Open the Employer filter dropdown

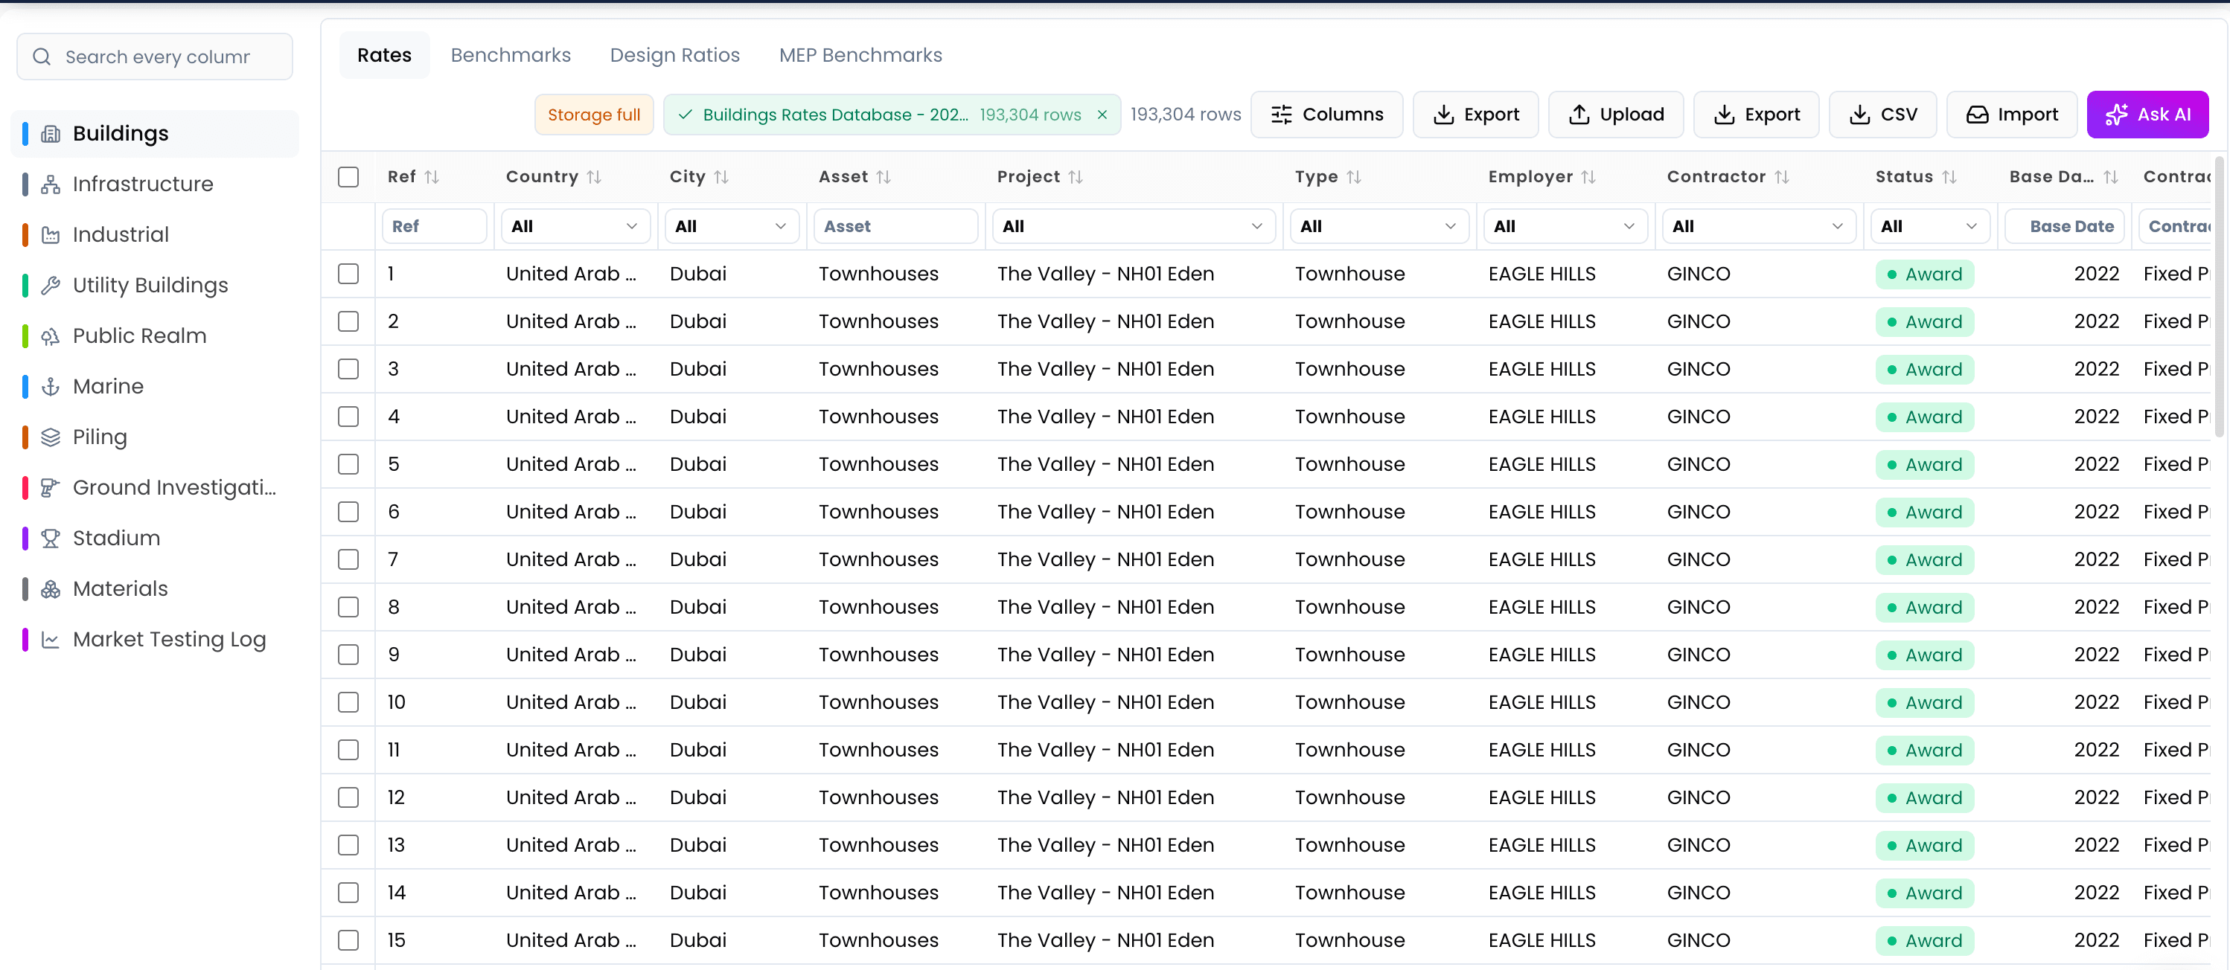point(1565,227)
